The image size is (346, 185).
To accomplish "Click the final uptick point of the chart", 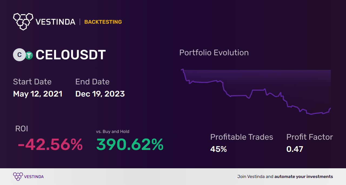I will coord(331,108).
